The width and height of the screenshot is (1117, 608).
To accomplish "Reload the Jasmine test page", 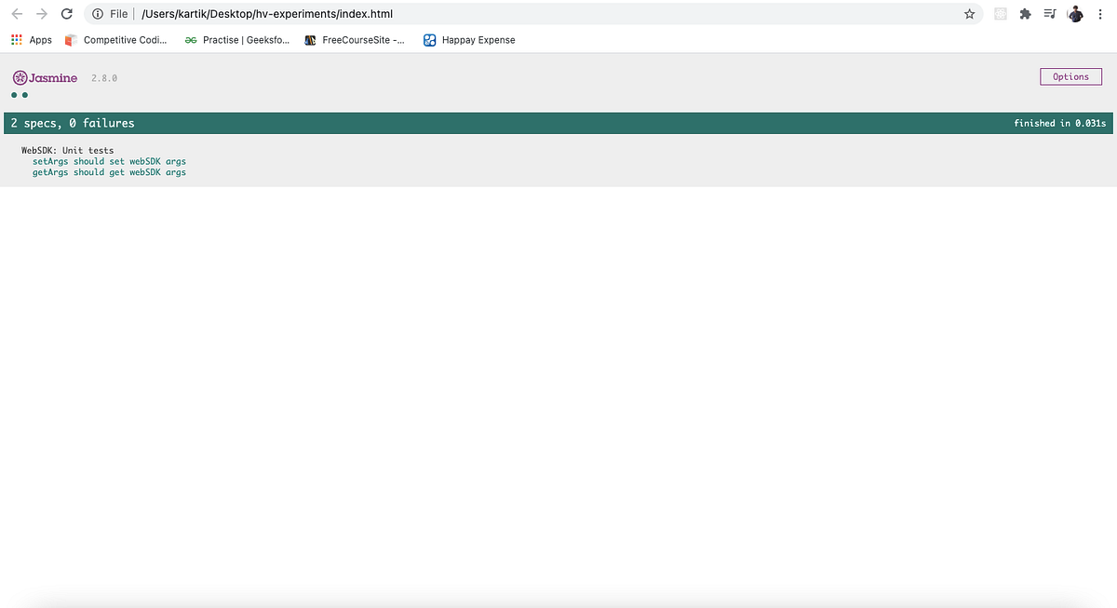I will [x=65, y=14].
